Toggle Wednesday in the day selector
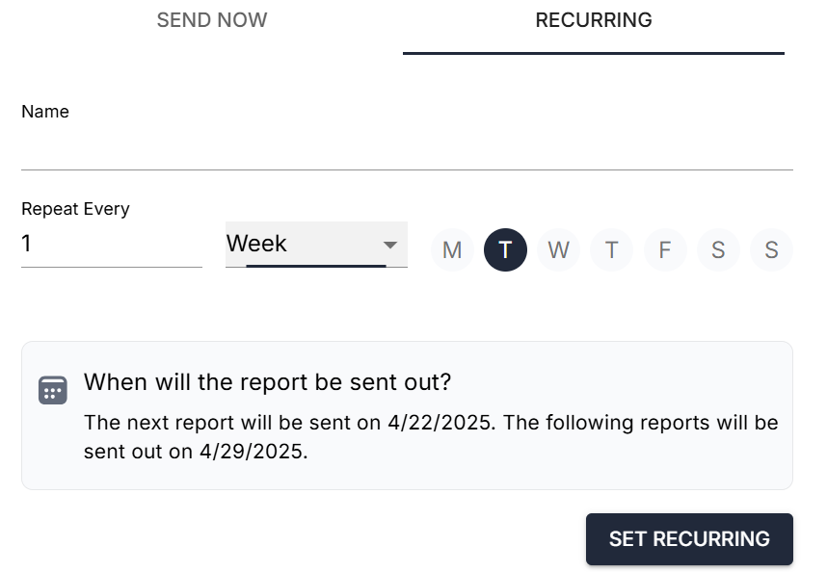The height and width of the screenshot is (572, 827). click(558, 250)
